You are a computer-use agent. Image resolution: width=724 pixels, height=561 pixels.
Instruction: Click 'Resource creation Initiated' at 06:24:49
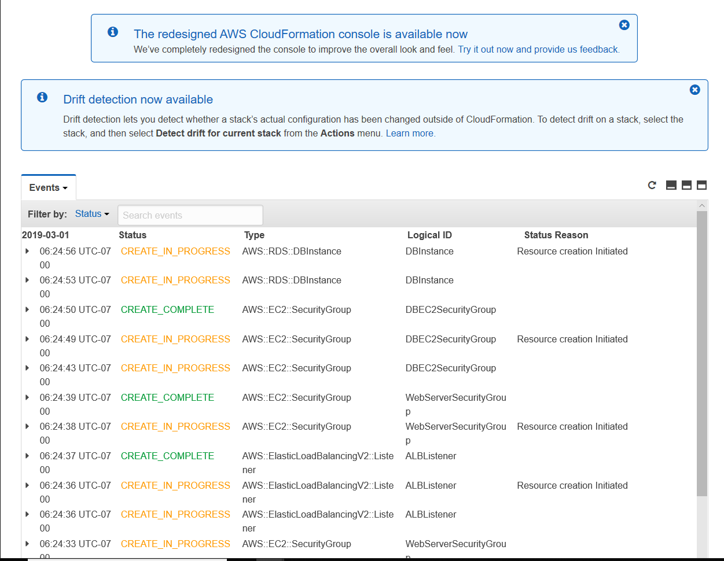[x=572, y=339]
